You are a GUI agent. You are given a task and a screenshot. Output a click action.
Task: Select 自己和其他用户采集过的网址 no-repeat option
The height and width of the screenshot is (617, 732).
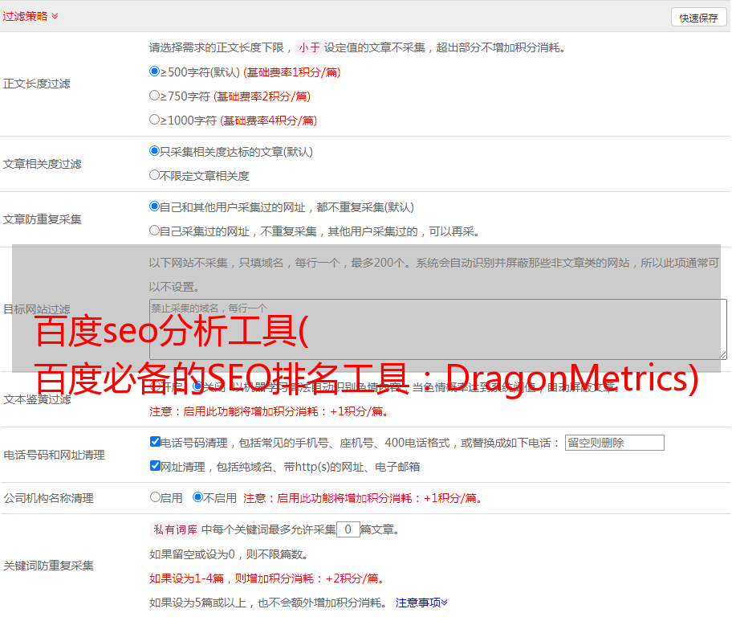click(155, 206)
